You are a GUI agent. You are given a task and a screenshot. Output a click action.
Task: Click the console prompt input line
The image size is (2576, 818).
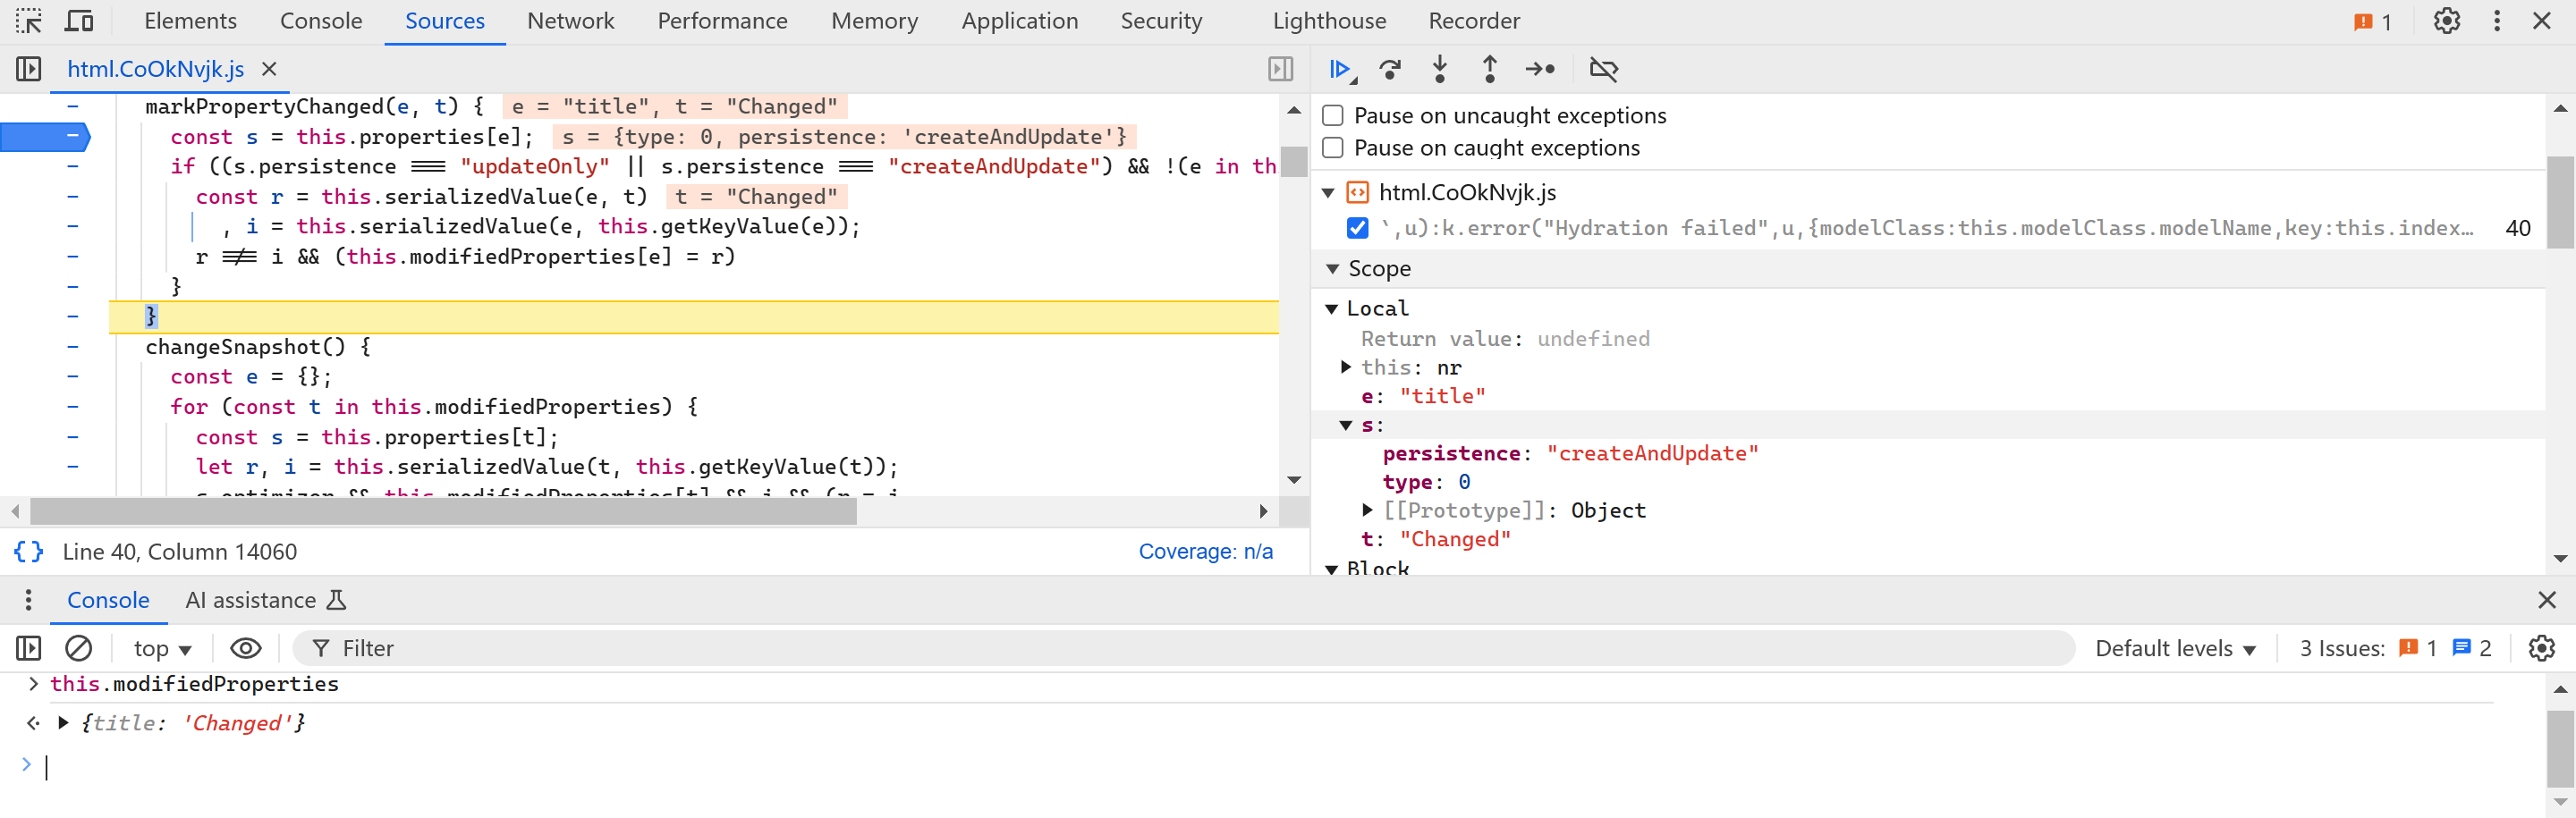(x=1270, y=767)
